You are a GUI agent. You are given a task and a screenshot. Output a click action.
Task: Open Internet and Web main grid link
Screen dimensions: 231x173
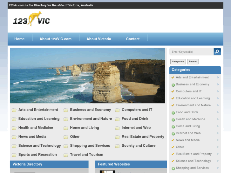point(136,128)
